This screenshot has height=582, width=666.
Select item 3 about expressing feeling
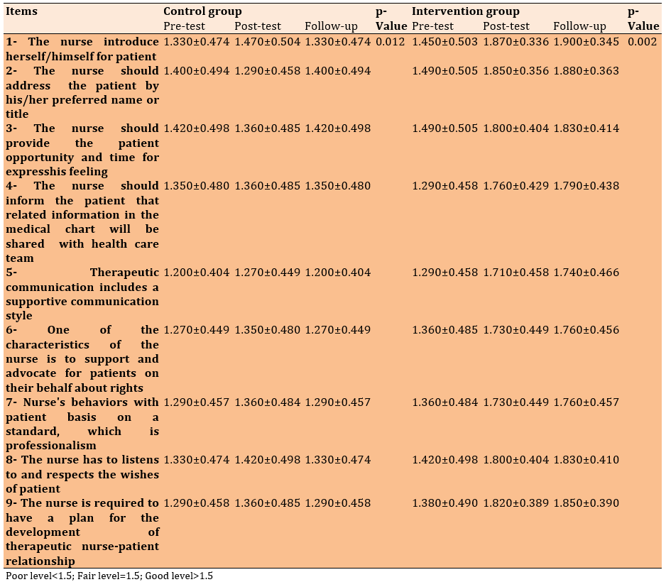point(82,150)
